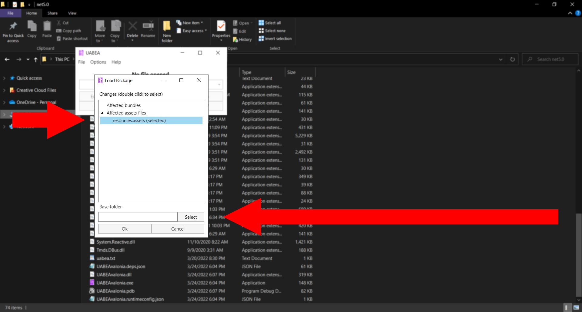This screenshot has height=312, width=582.
Task: Open Share tab in Explorer ribbon
Action: click(52, 13)
